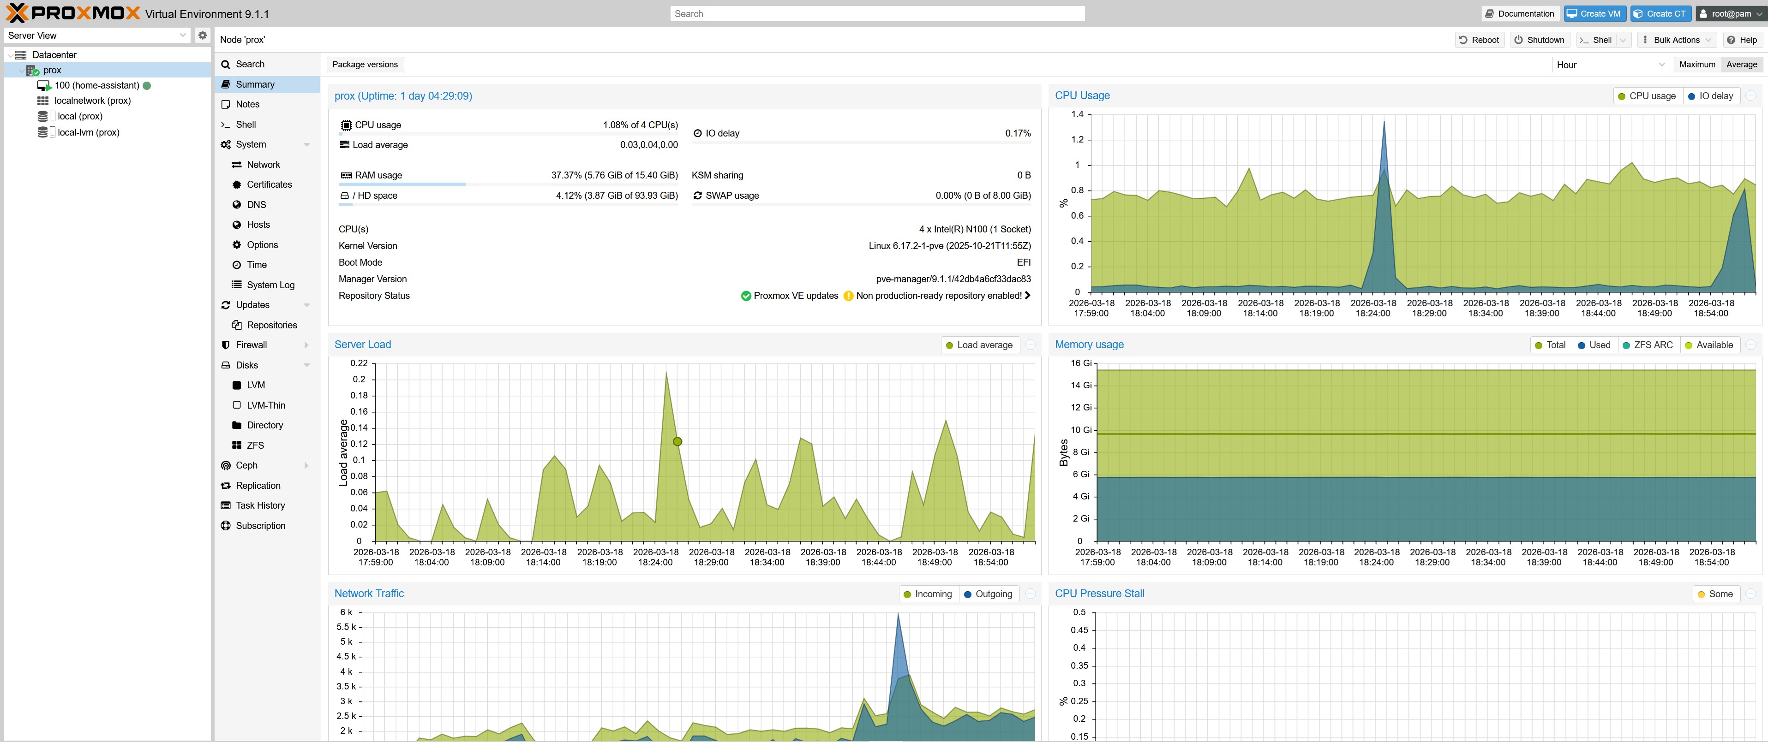Click the Subscription lifebuoy icon
Image resolution: width=1768 pixels, height=742 pixels.
(x=226, y=526)
